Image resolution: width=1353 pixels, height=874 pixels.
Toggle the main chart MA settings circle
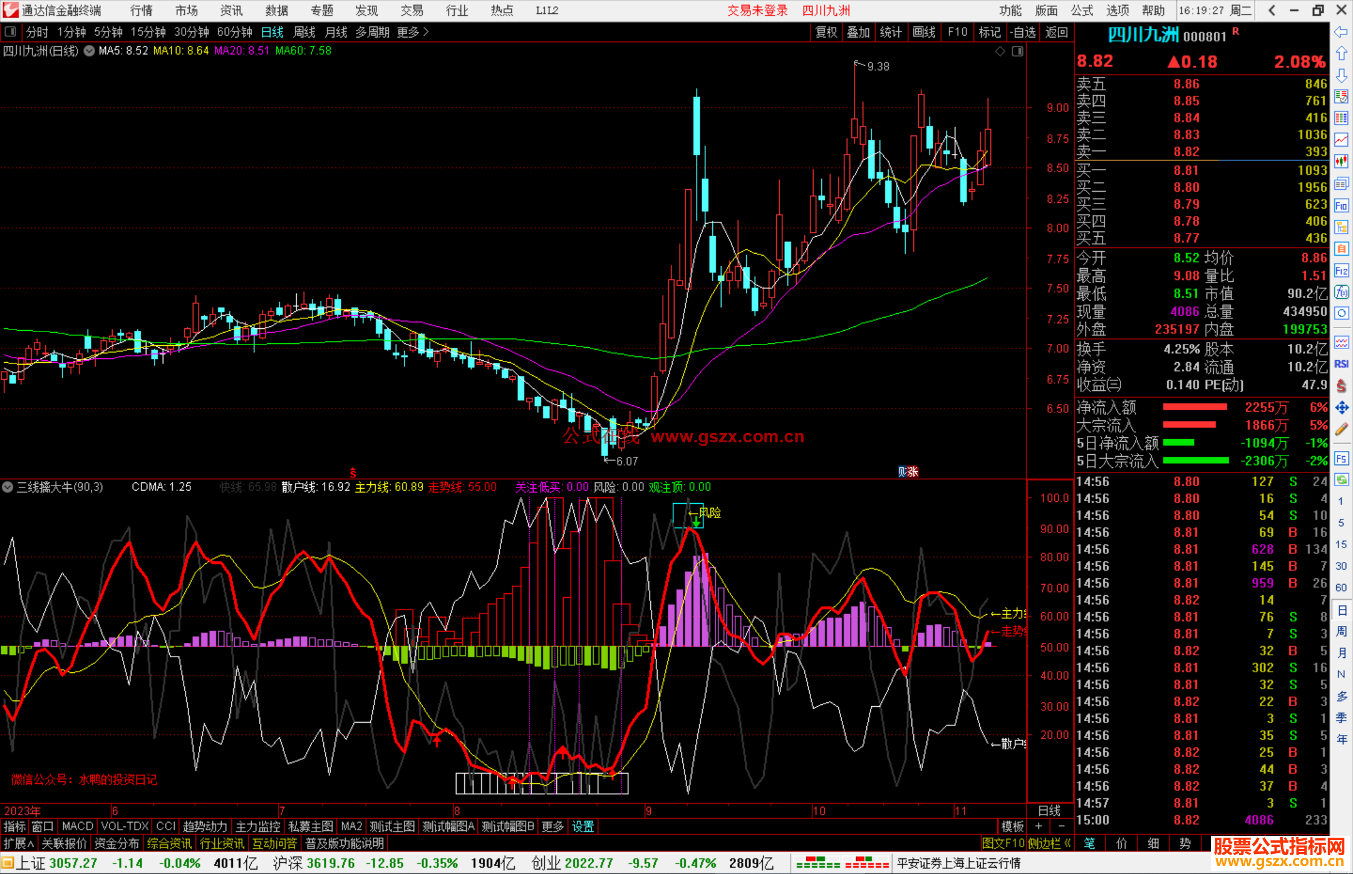point(89,51)
